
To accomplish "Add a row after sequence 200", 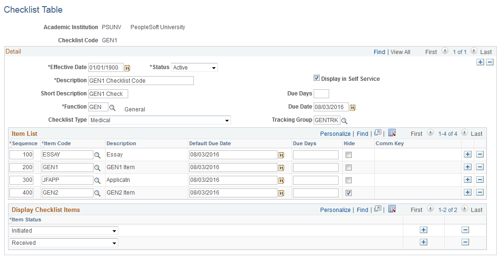I will (x=468, y=167).
